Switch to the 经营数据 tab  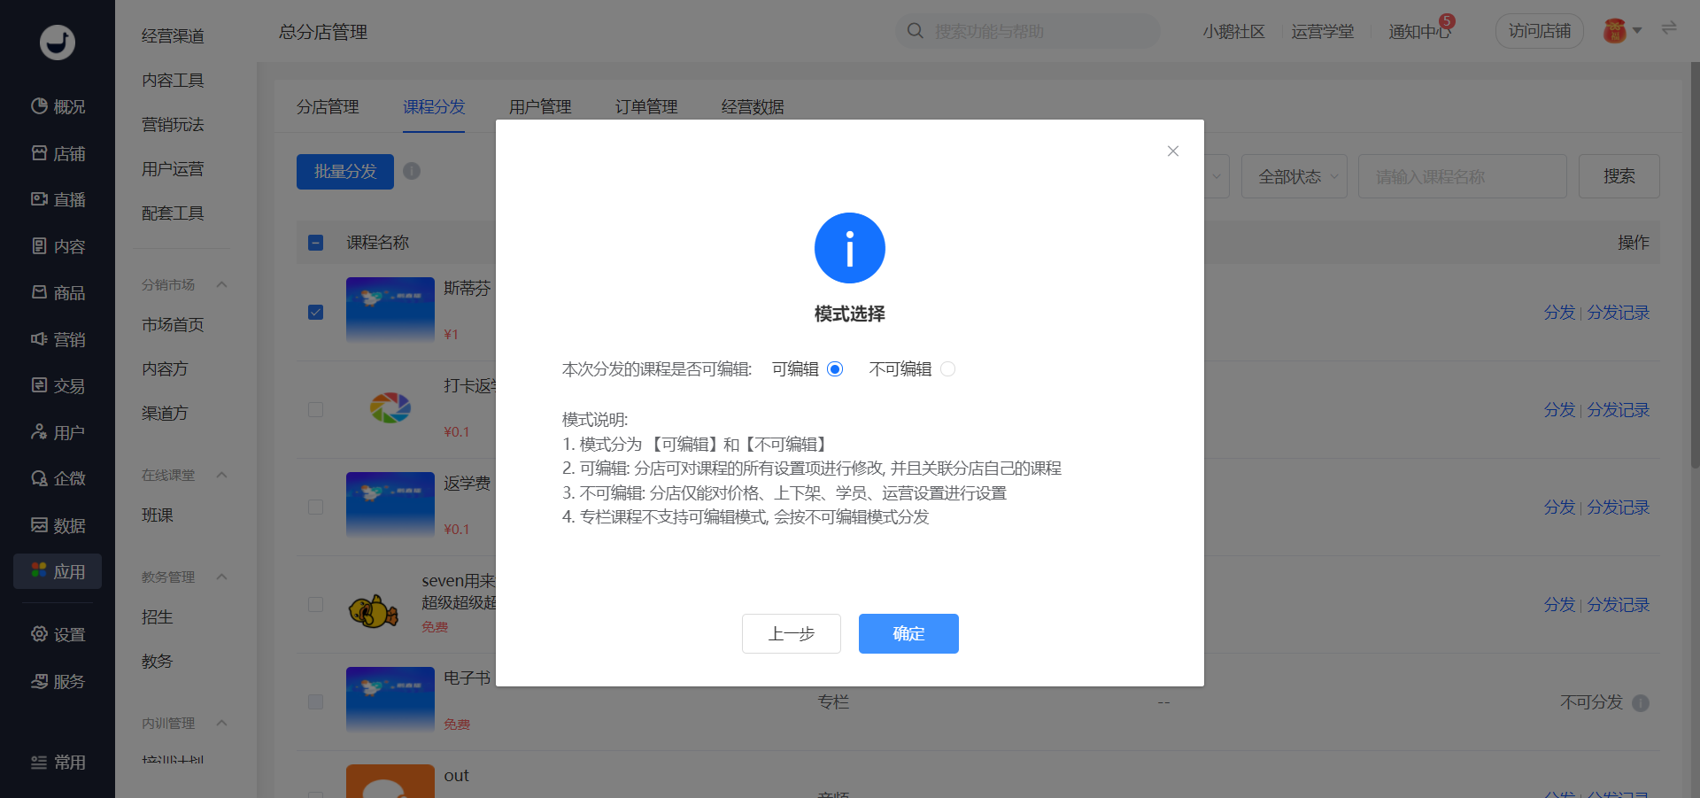(753, 107)
